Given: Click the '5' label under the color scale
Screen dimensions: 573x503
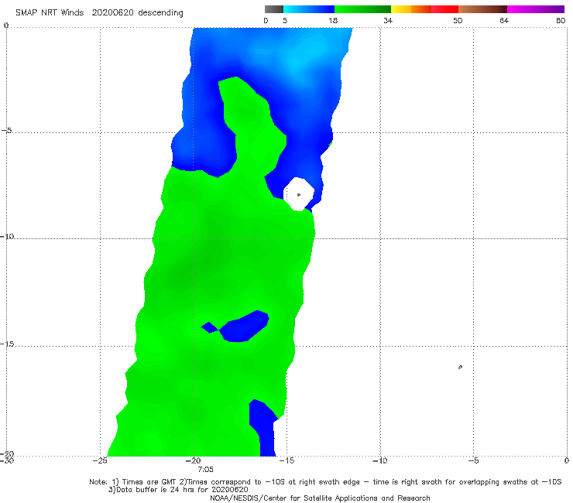Looking at the screenshot, I should (285, 20).
